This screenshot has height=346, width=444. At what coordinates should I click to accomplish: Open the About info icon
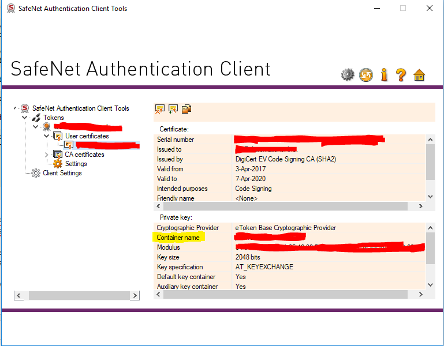point(384,75)
